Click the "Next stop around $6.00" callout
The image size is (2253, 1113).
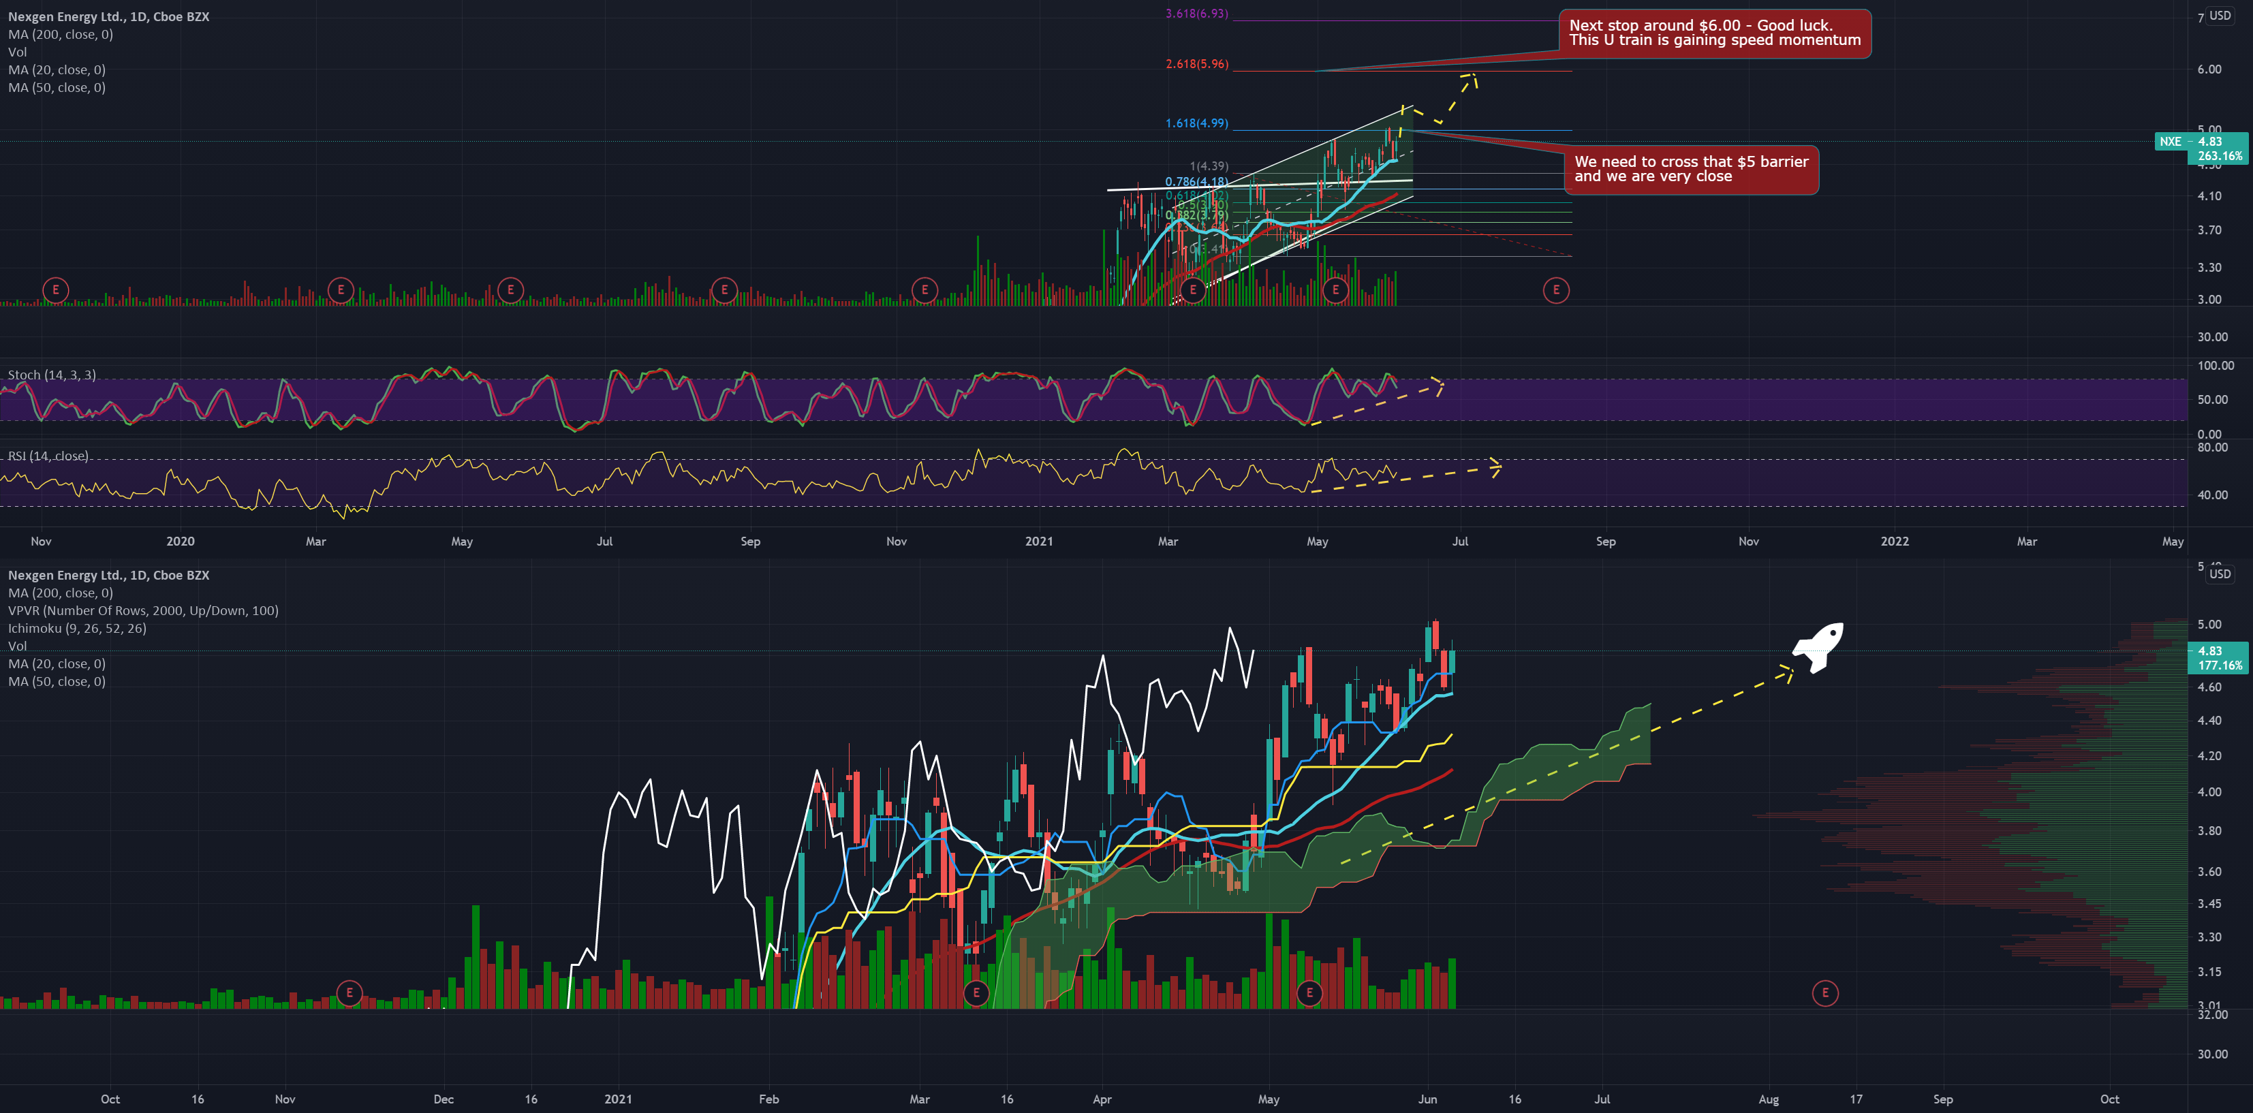1714,33
